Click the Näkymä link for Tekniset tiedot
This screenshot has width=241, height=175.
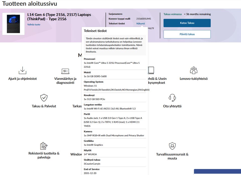(x=141, y=24)
